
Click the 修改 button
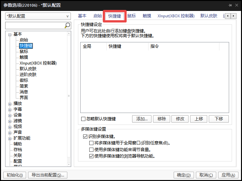point(180,119)
